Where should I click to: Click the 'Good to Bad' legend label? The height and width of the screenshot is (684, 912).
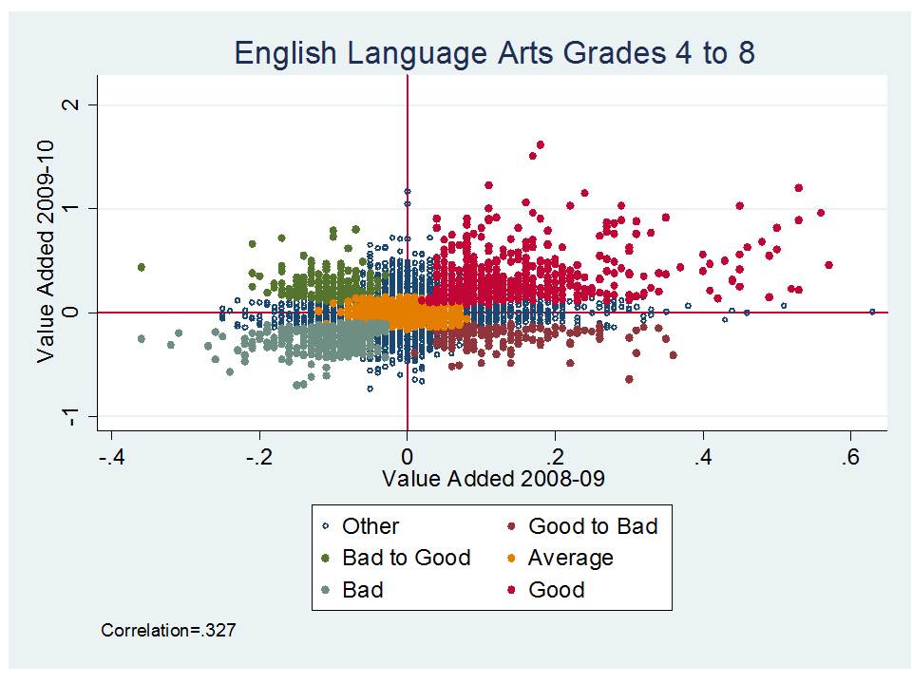coord(593,526)
